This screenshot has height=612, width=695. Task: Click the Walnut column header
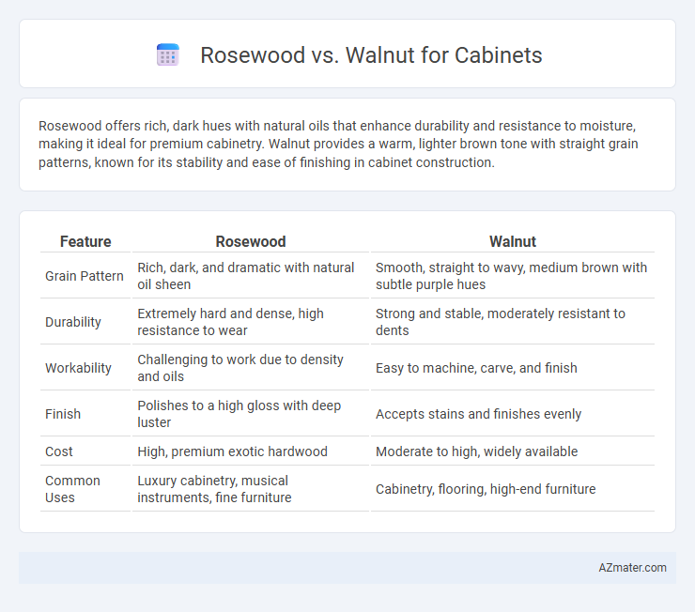[513, 241]
